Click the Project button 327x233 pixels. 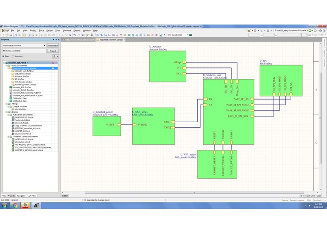coord(53,51)
